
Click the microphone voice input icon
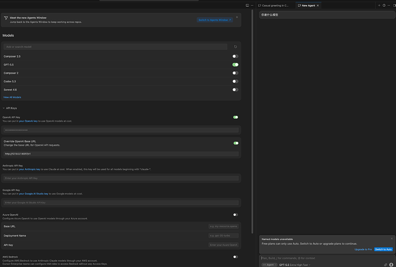[391, 265]
